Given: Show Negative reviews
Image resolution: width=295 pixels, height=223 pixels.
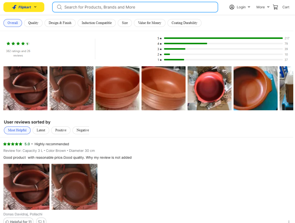Looking at the screenshot, I should (82, 130).
